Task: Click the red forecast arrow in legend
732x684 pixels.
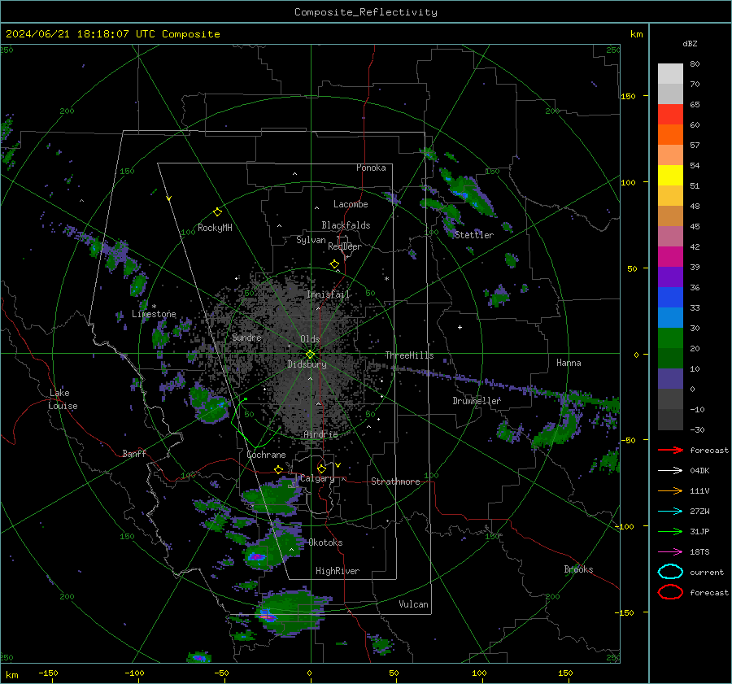Action: pos(670,450)
